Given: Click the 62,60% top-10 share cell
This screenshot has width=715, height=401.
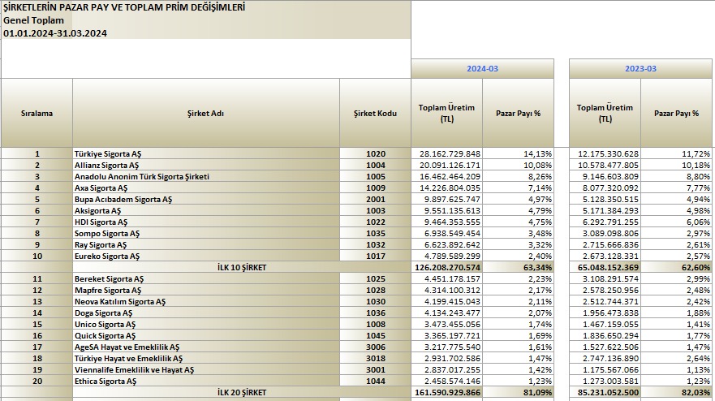Looking at the screenshot, I should pos(677,267).
